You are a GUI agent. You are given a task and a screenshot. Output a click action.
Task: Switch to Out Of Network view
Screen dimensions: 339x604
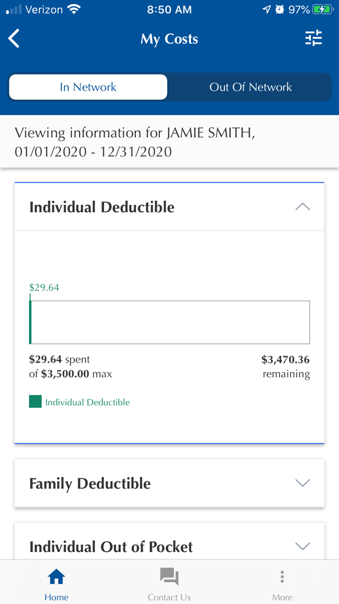[x=250, y=87]
